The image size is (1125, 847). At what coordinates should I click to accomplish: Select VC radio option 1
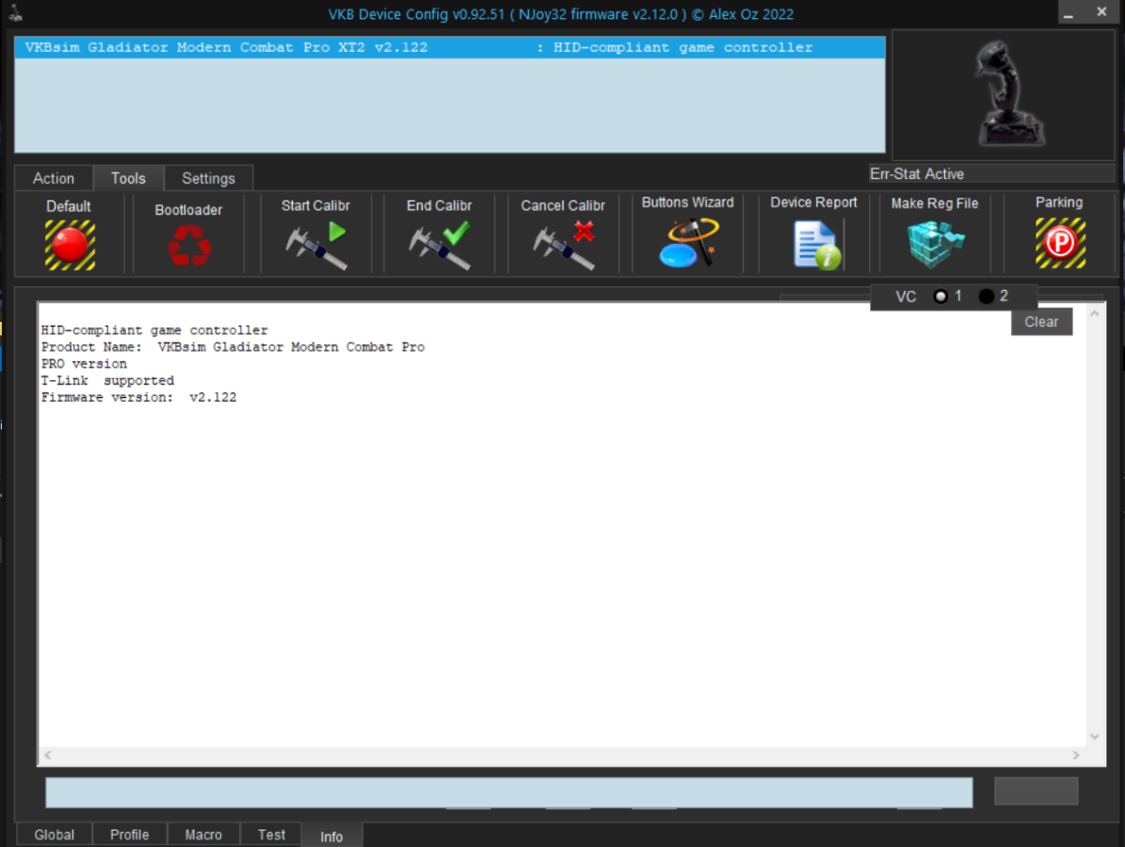click(x=940, y=296)
